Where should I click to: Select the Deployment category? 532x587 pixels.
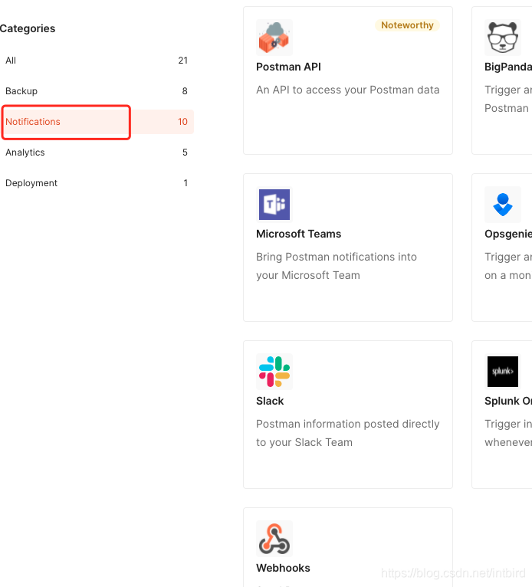(97, 183)
